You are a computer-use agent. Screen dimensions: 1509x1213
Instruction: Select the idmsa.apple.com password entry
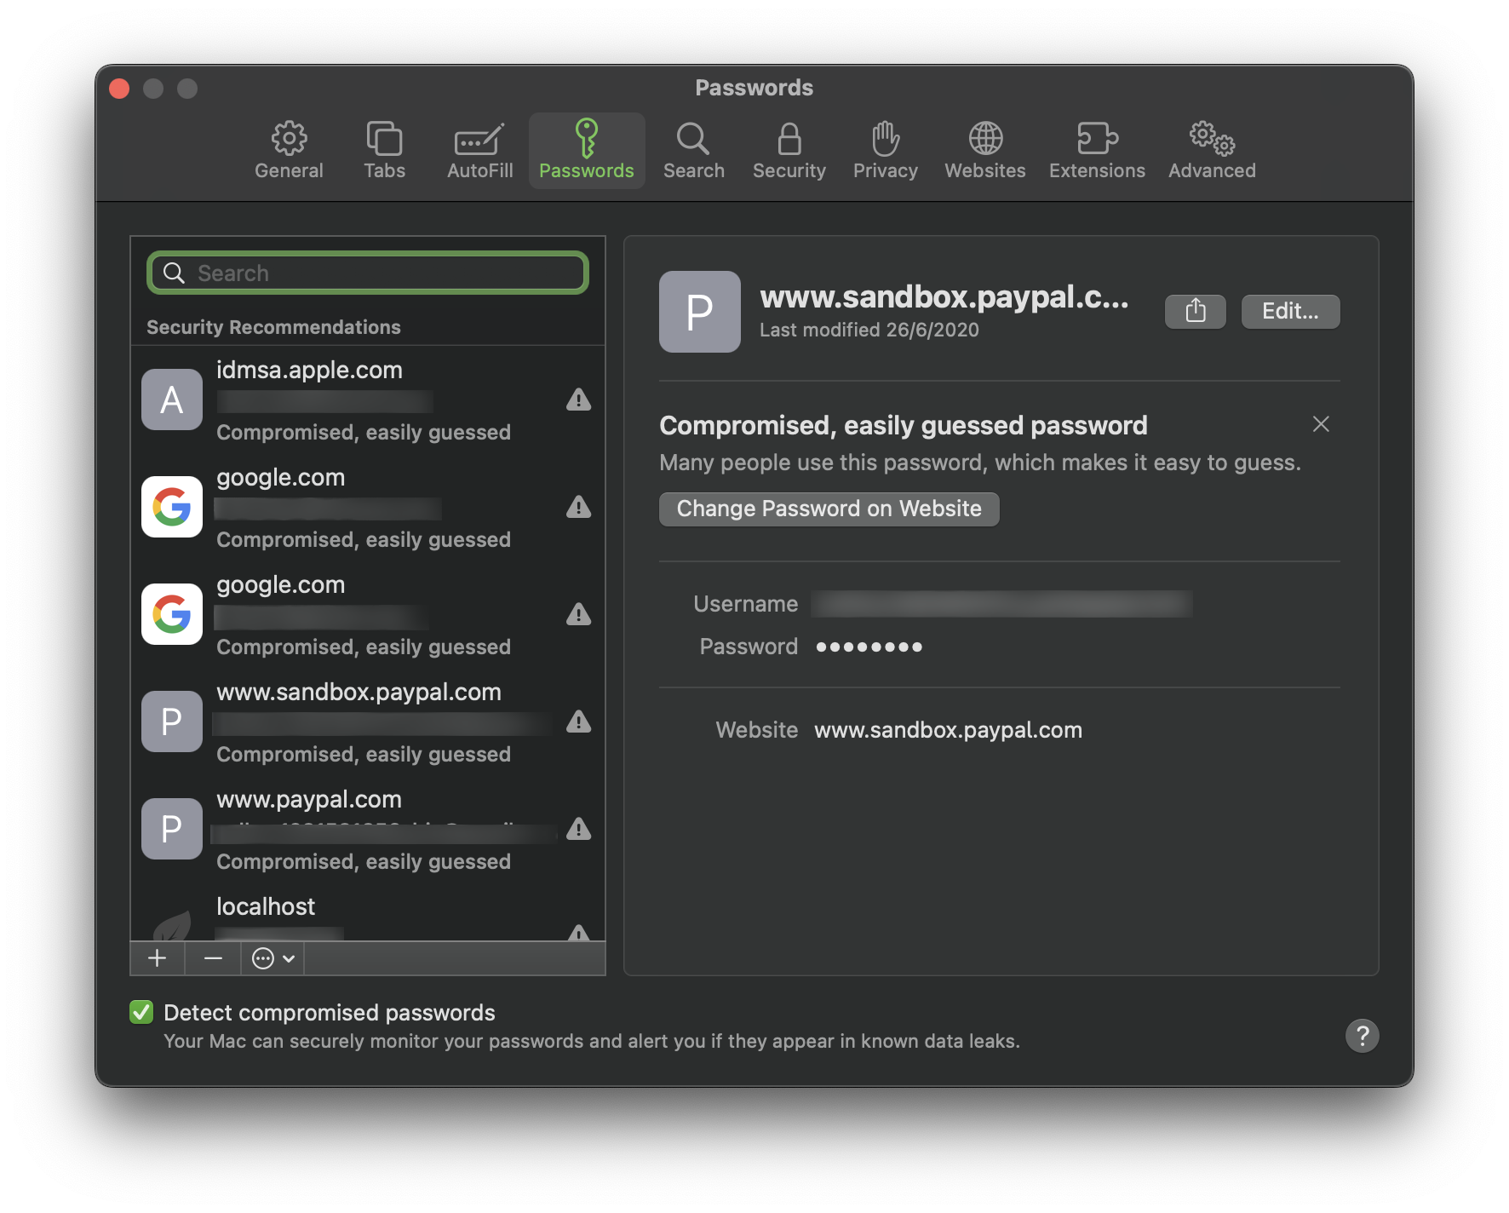coord(368,400)
